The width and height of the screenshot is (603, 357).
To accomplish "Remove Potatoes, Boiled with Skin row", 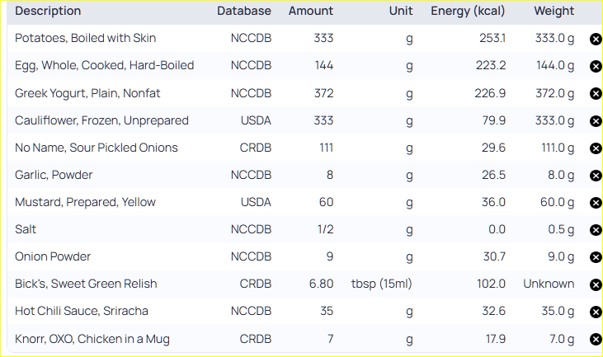I will pyautogui.click(x=596, y=39).
